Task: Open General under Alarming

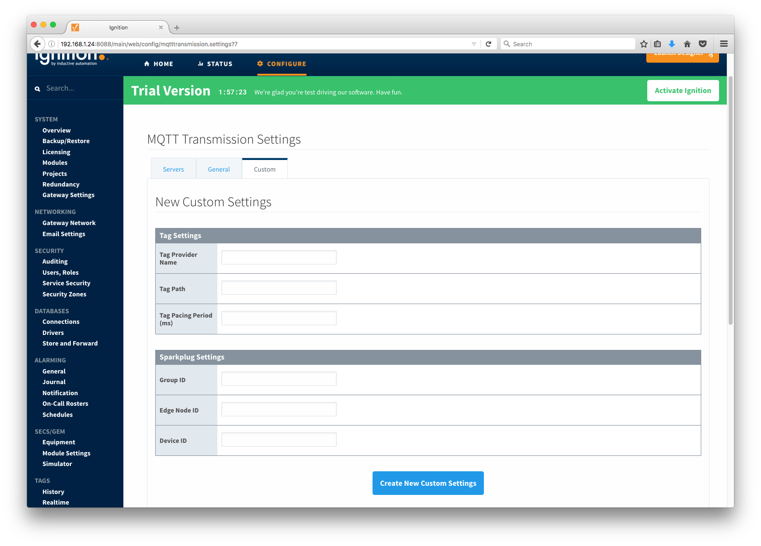Action: coord(54,371)
